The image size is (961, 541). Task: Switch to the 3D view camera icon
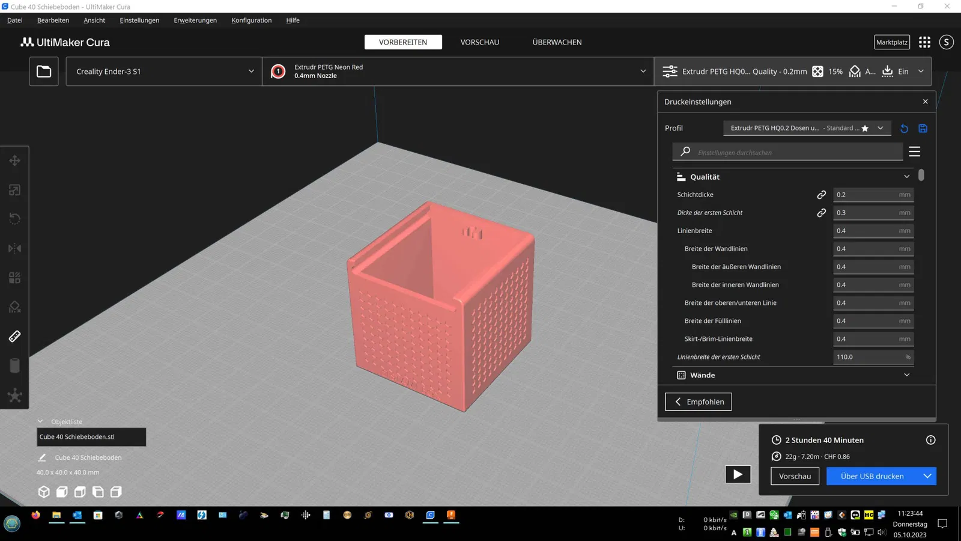pos(44,492)
